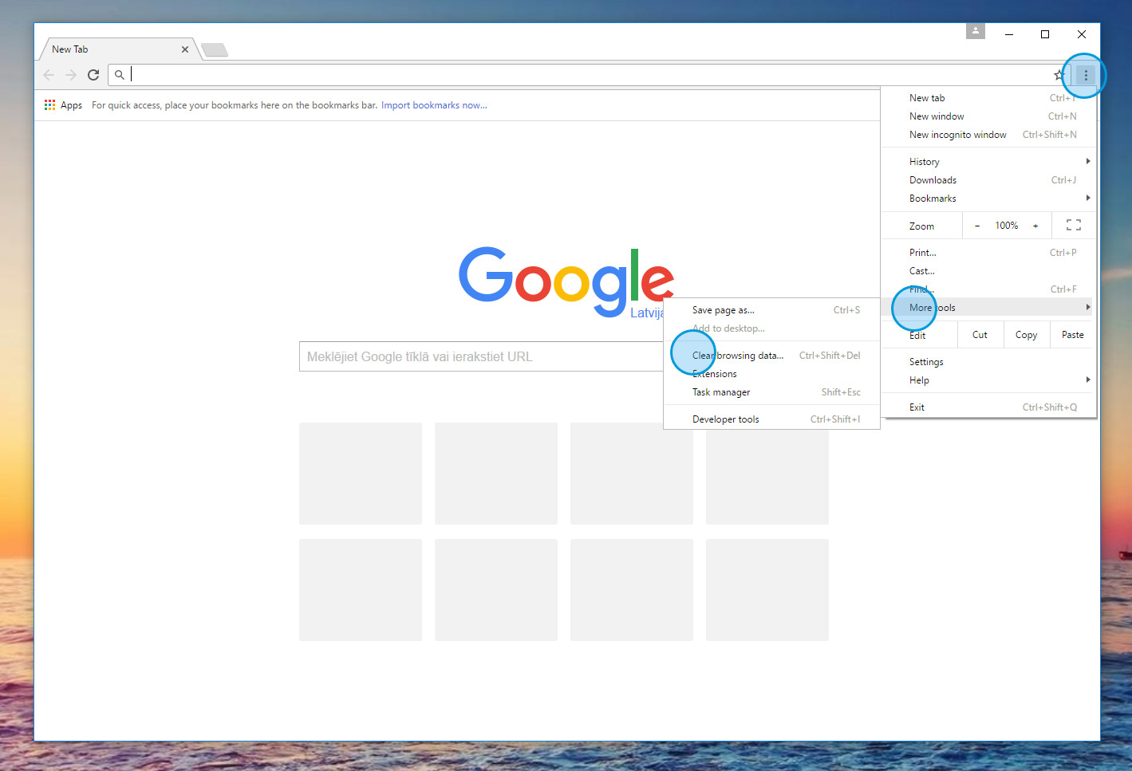Open the new tab button
Viewport: 1132px width, 771px height.
tap(214, 50)
